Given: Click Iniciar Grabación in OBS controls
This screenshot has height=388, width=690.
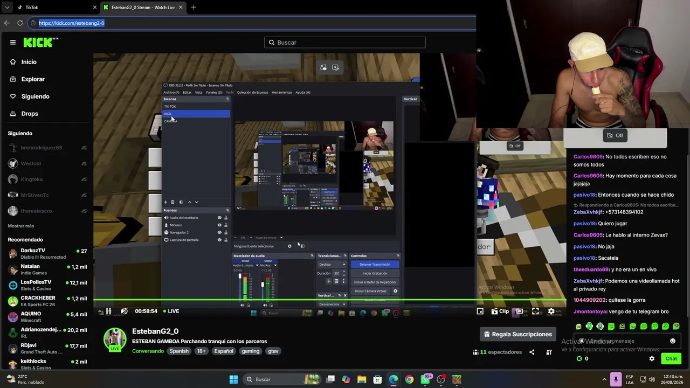Looking at the screenshot, I should (375, 273).
